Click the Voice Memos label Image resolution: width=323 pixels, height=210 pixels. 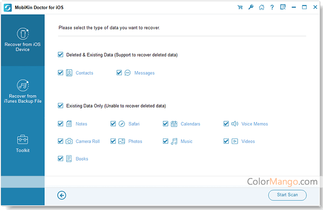pos(255,124)
